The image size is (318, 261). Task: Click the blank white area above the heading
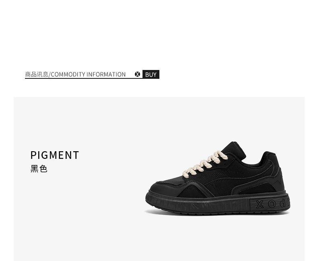click(159, 33)
